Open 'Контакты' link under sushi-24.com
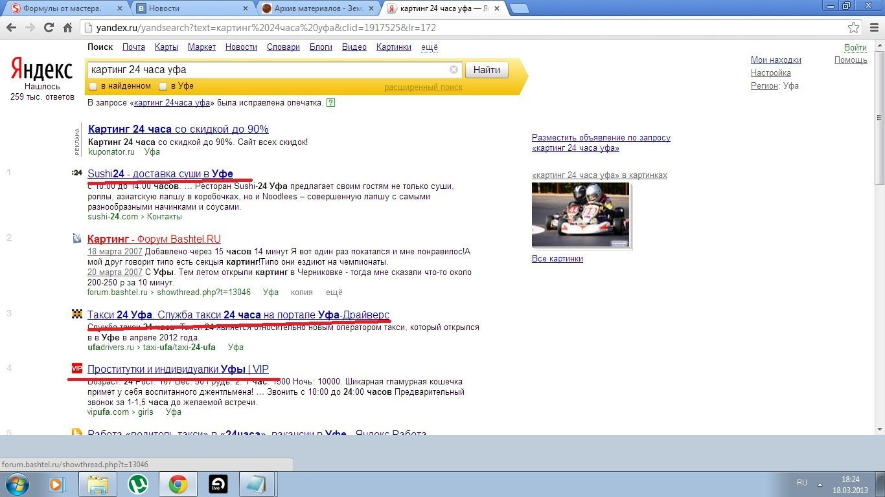Viewport: 885px width, 497px height. pyautogui.click(x=165, y=217)
